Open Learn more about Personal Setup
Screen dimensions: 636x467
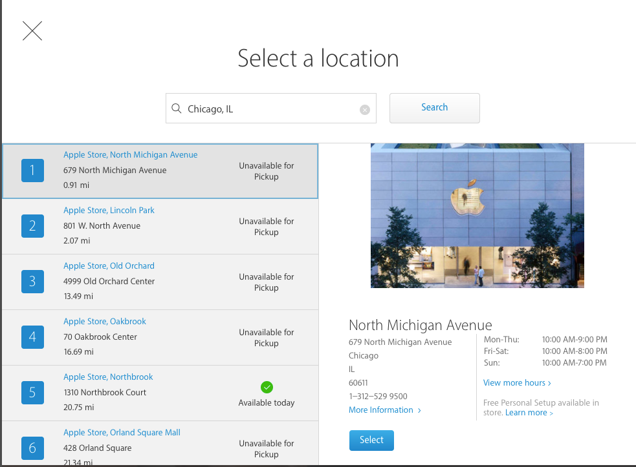tap(529, 413)
